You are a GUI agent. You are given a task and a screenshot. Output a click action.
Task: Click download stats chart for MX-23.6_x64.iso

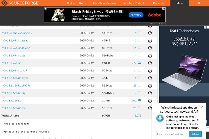click(140, 63)
